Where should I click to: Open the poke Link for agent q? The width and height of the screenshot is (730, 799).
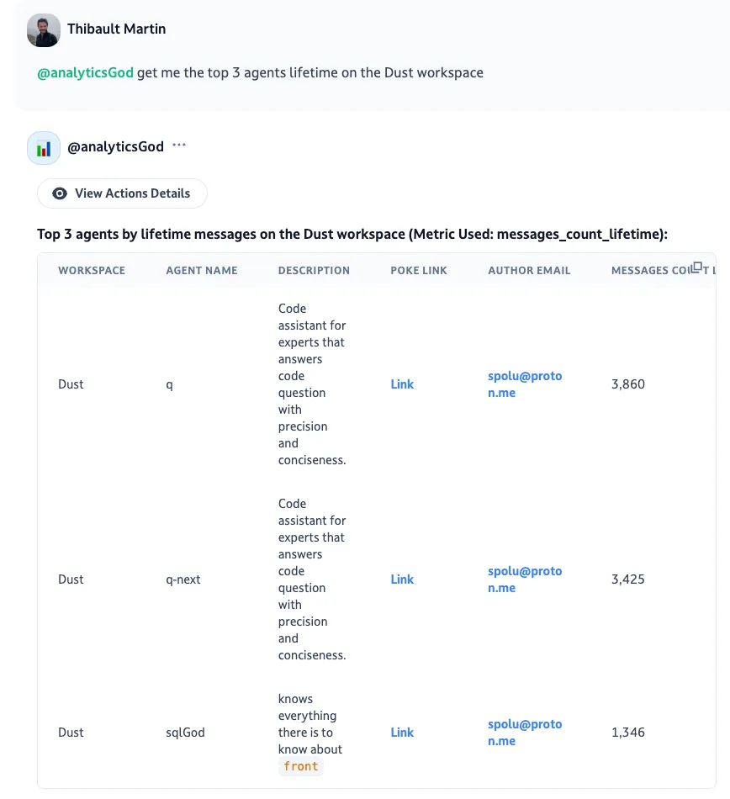click(402, 384)
